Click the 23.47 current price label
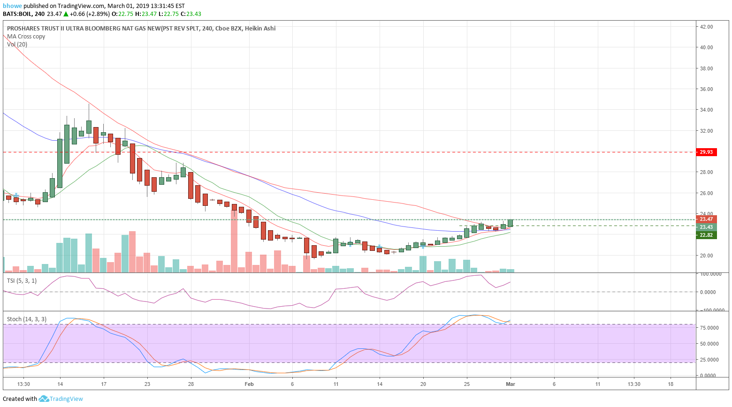The width and height of the screenshot is (732, 407). click(707, 219)
